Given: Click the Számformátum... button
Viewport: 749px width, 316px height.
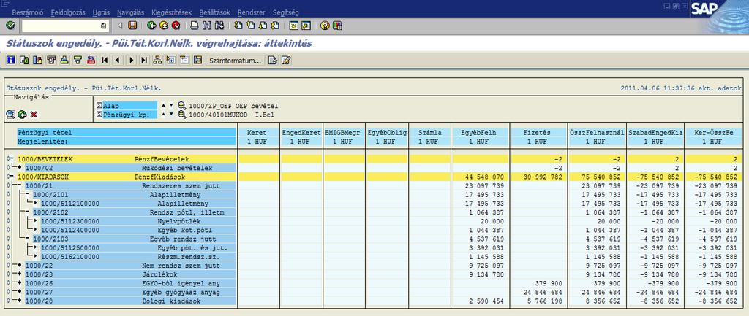Looking at the screenshot, I should [235, 61].
